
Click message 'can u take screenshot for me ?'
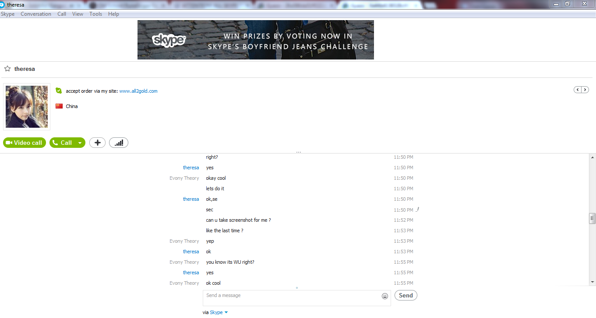(238, 220)
